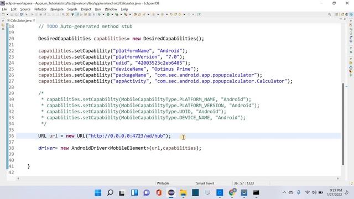
Task: Click the volume icon in system tray
Action: pos(314,192)
